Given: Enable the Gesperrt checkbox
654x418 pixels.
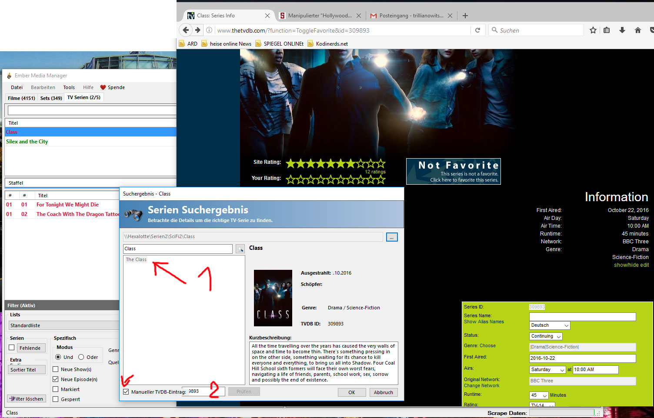Looking at the screenshot, I should pyautogui.click(x=56, y=399).
